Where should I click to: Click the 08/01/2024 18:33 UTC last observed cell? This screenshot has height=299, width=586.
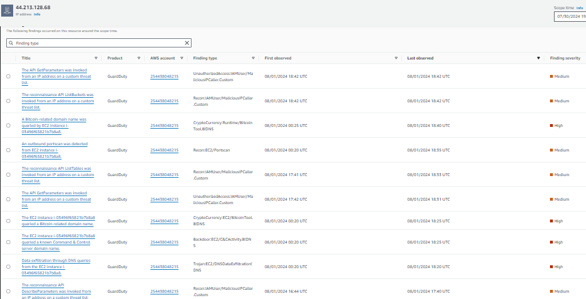click(429, 175)
